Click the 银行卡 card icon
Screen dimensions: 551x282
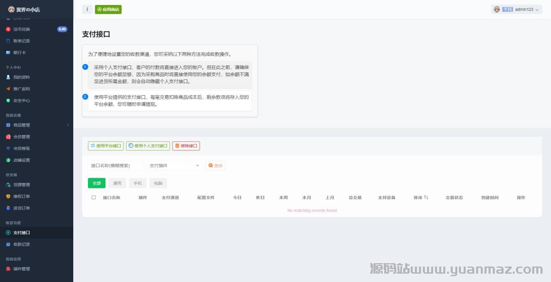point(8,53)
